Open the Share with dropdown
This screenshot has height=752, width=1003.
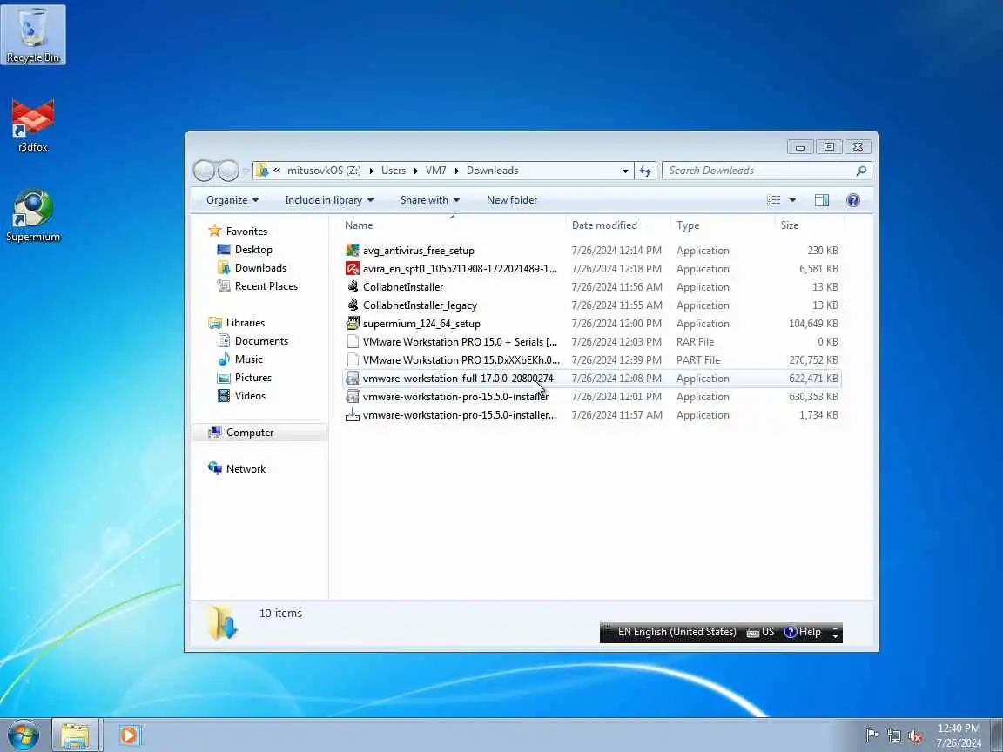pos(430,200)
